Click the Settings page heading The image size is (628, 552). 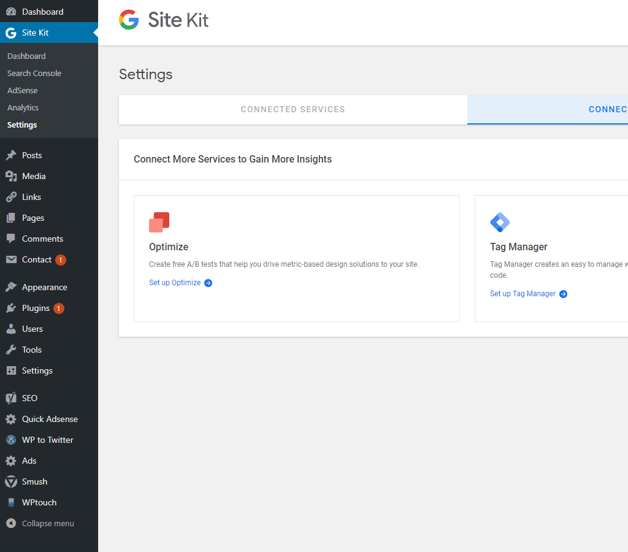tap(146, 74)
